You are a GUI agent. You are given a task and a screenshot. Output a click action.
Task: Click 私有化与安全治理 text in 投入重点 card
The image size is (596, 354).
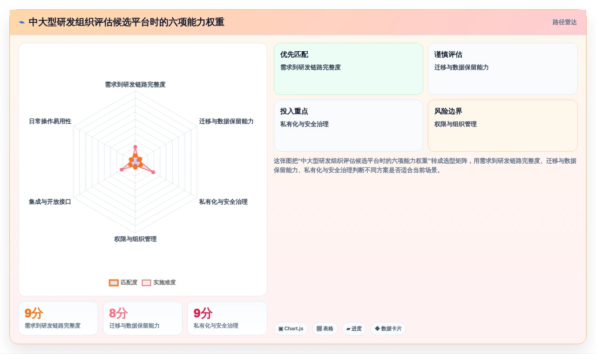point(305,124)
